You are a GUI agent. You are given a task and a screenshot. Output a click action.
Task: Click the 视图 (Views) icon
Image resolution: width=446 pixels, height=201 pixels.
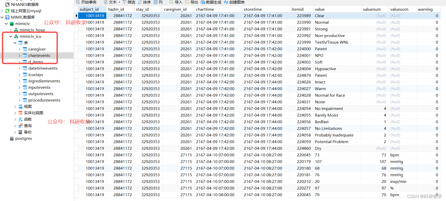coord(20,106)
